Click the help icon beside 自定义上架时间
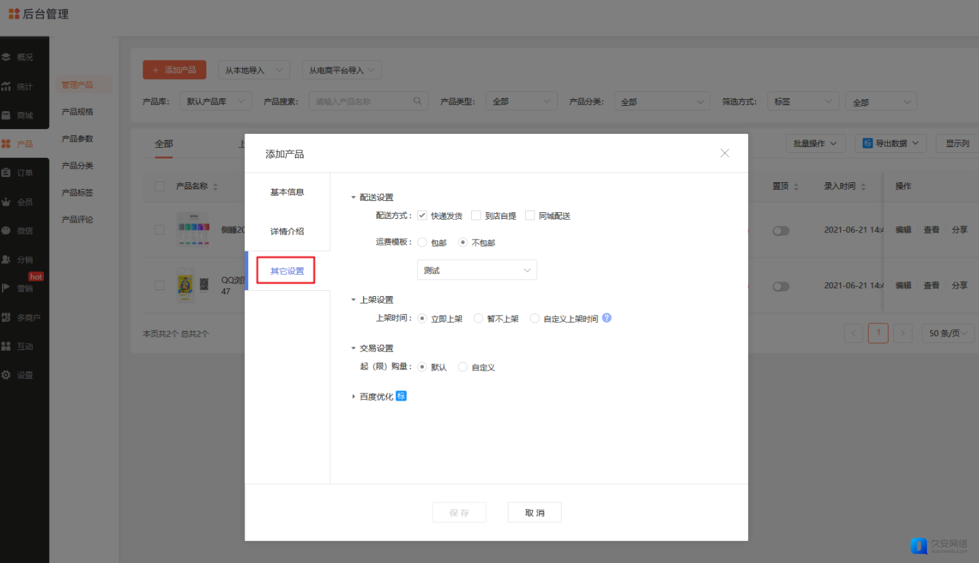 (606, 318)
